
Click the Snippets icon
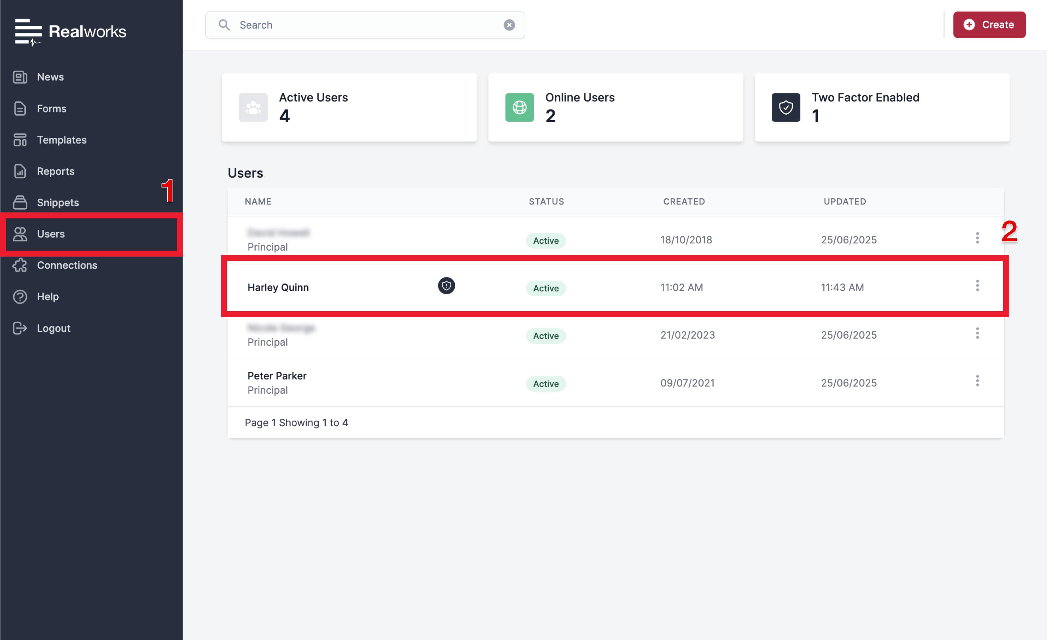20,202
